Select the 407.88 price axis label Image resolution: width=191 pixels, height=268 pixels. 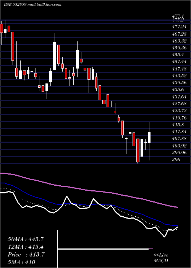tap(179, 139)
